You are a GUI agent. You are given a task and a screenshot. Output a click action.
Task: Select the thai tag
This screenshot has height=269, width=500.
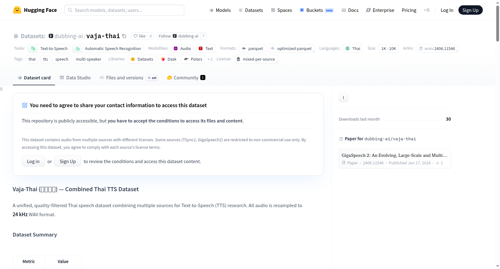point(32,59)
